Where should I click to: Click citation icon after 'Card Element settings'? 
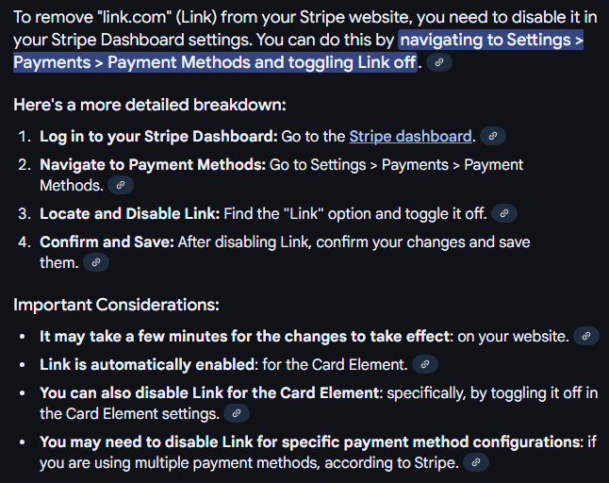click(237, 413)
